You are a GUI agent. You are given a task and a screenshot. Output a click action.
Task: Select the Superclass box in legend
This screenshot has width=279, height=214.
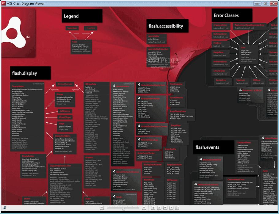point(72,28)
